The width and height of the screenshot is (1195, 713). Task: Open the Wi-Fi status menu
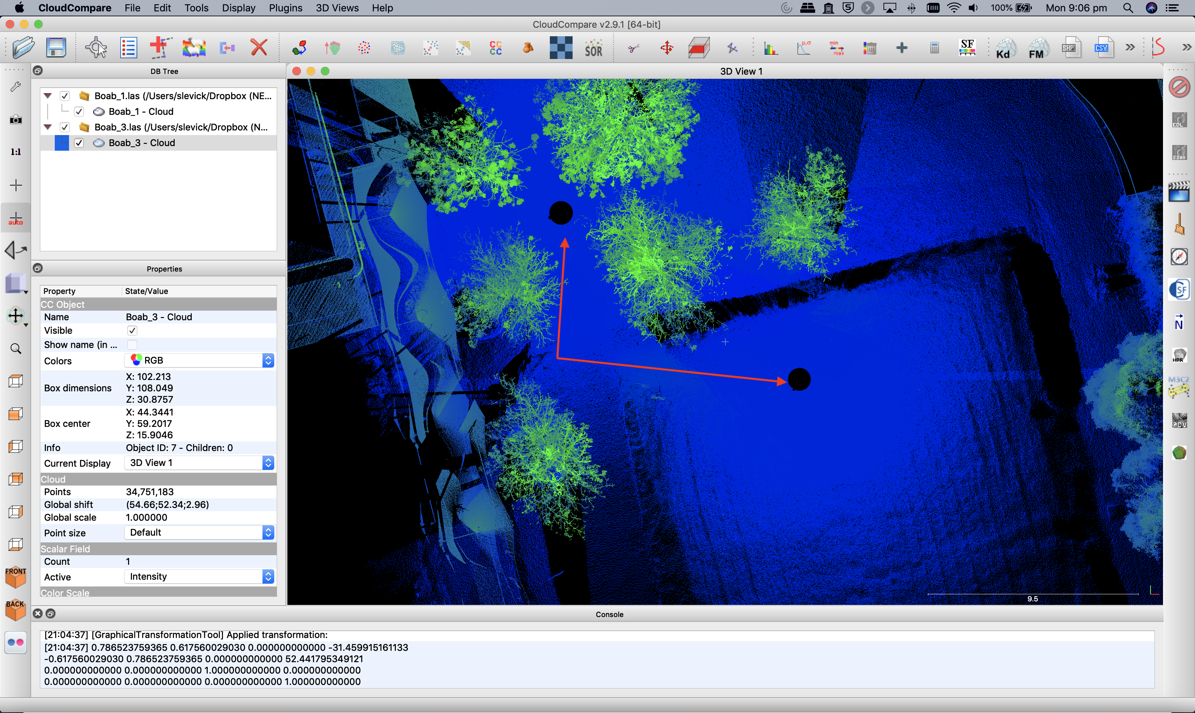coord(954,8)
